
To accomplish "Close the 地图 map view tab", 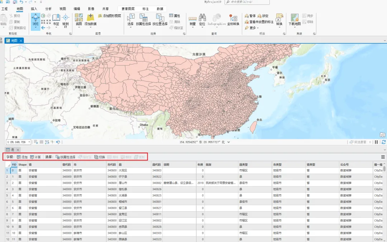I will (x=21, y=41).
